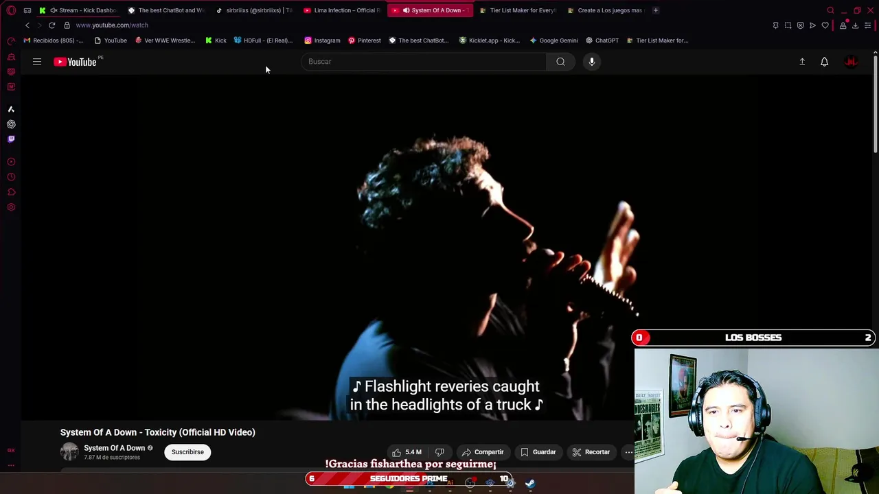The height and width of the screenshot is (494, 879).
Task: Switch to Stream - Kick Dashboard tab
Action: pos(80,10)
